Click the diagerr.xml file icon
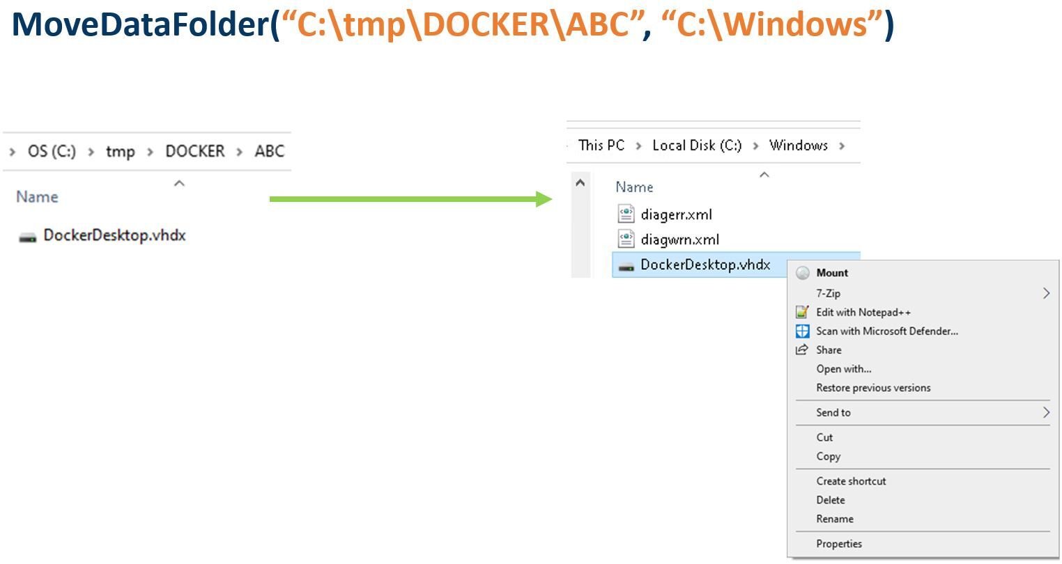Image resolution: width=1062 pixels, height=564 pixels. [x=626, y=214]
